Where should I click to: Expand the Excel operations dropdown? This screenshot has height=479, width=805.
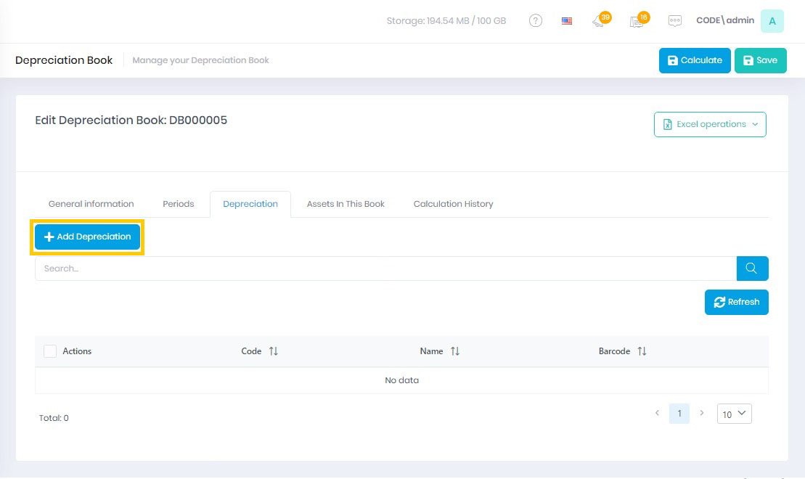(x=710, y=124)
